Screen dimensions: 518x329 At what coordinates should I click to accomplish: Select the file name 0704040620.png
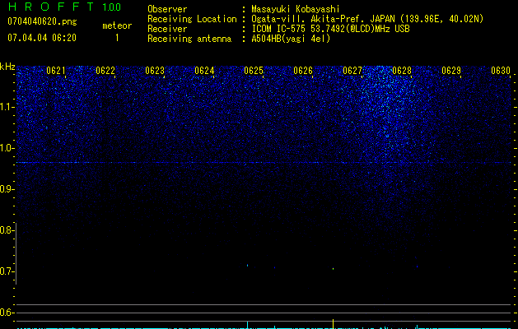point(42,21)
